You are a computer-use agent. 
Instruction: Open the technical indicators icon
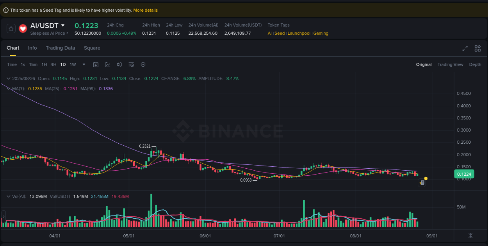point(107,64)
